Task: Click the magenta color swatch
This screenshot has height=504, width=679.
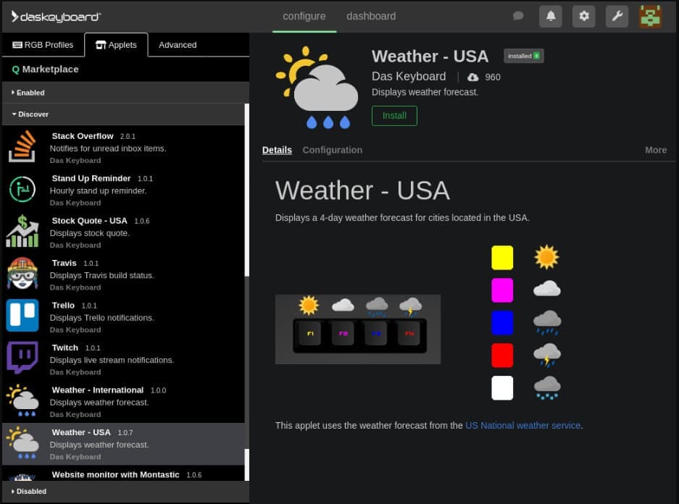Action: coord(502,290)
